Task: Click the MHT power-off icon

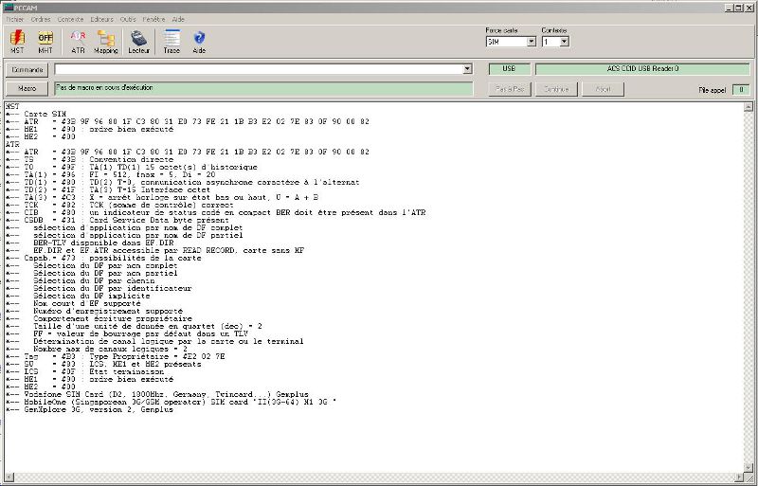Action: (45, 39)
